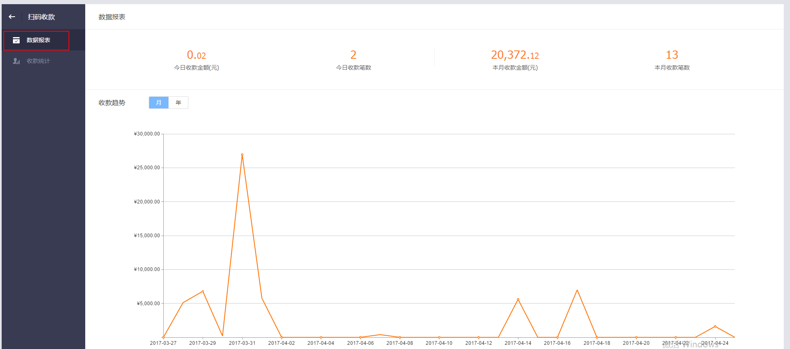Screen dimensions: 790x349
Task: Click the 数据报表 sidebar icon
Action: pyautogui.click(x=16, y=40)
